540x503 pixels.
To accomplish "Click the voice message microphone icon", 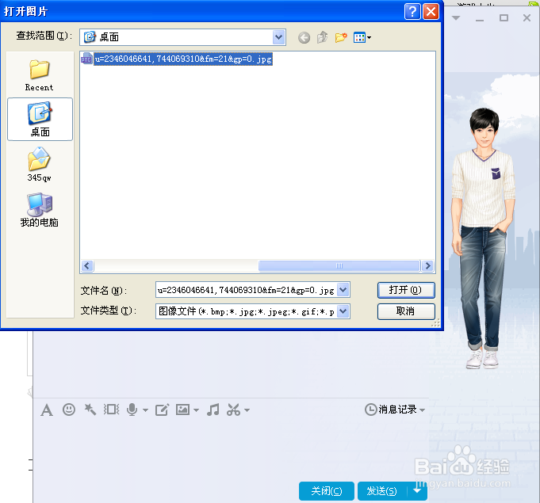I will (x=132, y=410).
